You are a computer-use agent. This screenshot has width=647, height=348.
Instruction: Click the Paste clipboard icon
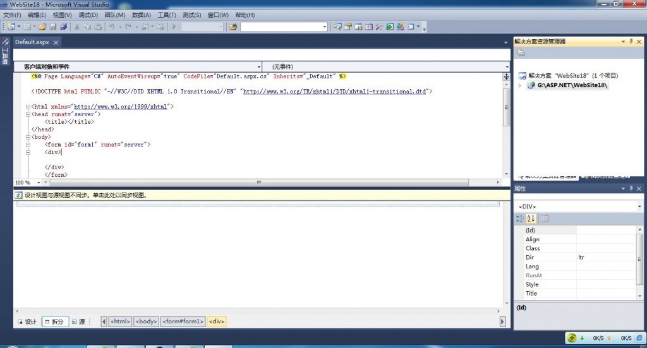pos(98,27)
